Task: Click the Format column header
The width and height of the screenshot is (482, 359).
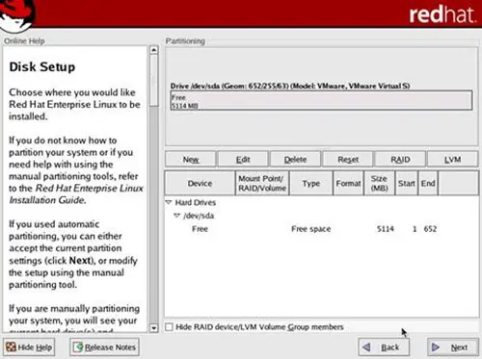Action: tap(349, 183)
